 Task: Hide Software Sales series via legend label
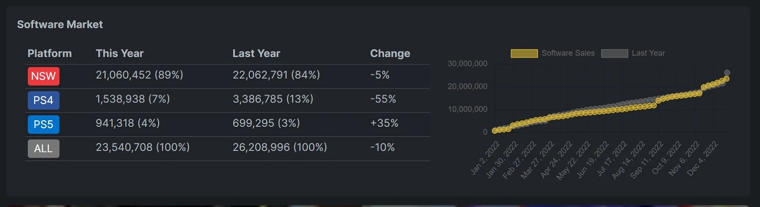568,53
